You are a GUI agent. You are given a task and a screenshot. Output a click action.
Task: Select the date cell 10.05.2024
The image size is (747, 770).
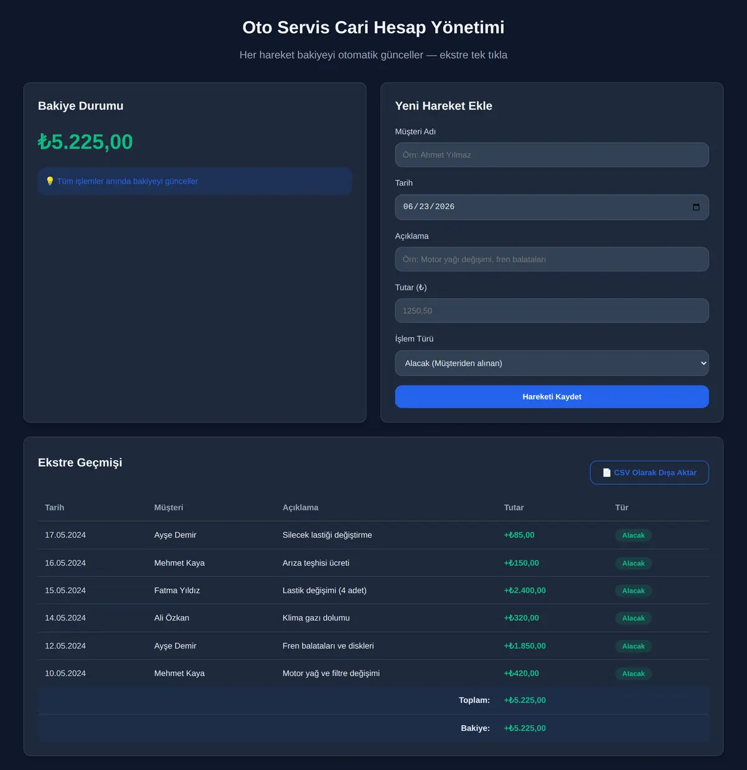click(65, 673)
